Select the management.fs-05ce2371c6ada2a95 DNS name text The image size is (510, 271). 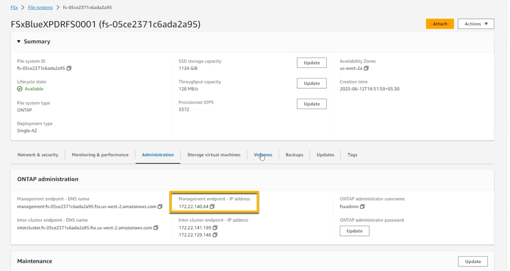click(86, 207)
